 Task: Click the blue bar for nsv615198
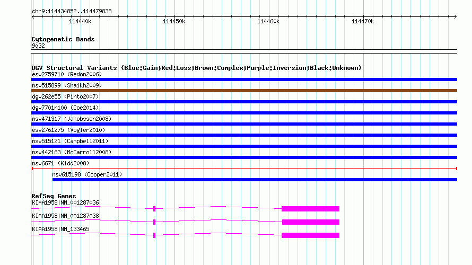pos(255,180)
